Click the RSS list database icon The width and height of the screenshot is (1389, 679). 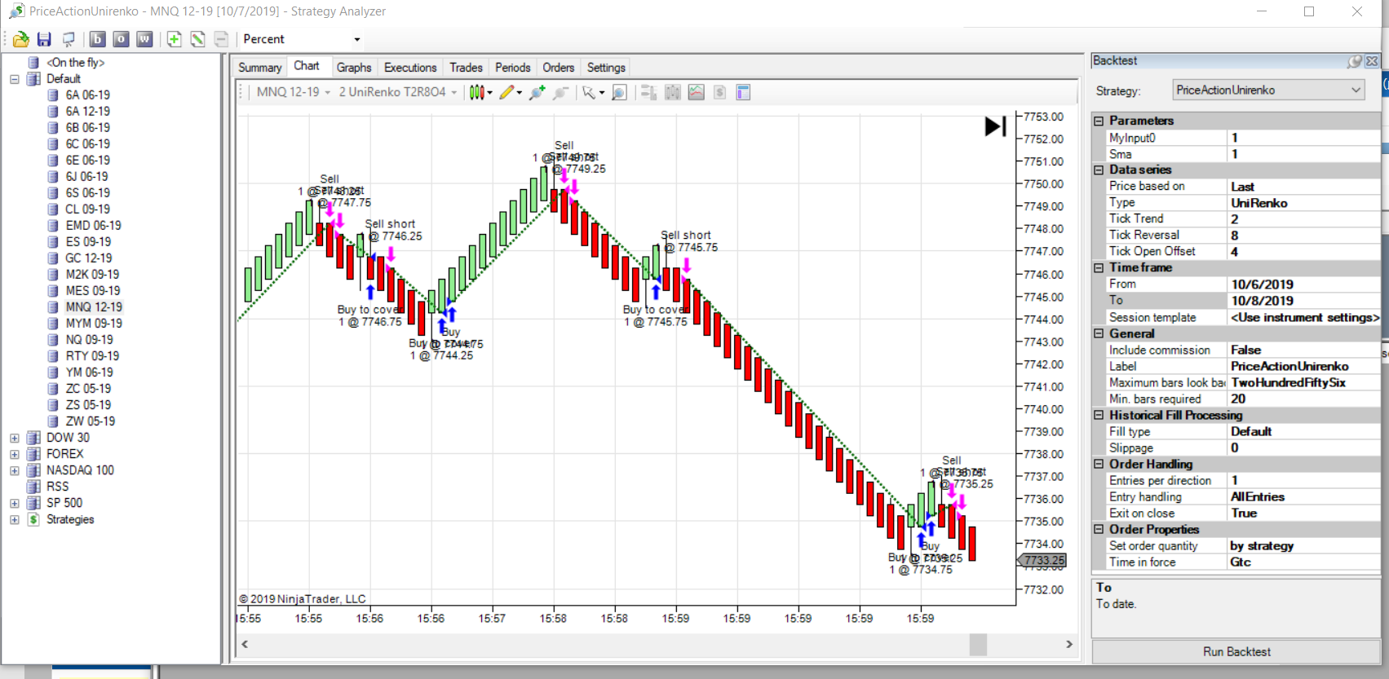pos(33,487)
